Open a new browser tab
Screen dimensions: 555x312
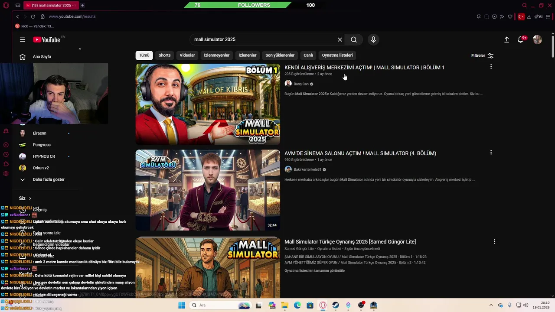[x=82, y=5]
